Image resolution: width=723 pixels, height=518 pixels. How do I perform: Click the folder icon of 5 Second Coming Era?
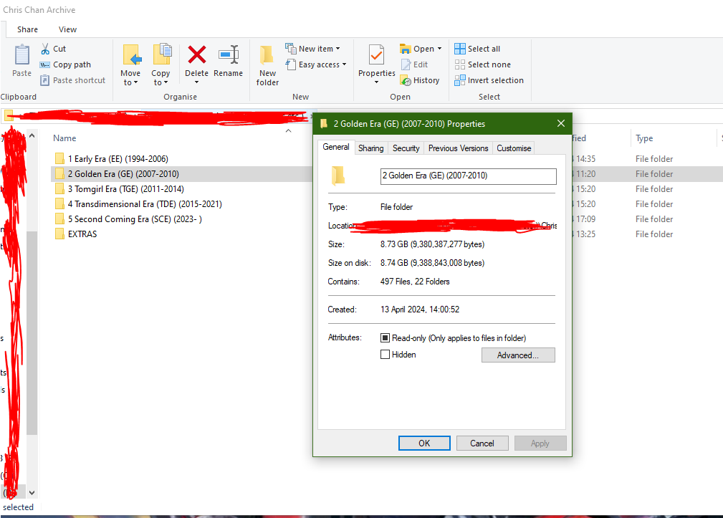pos(59,219)
